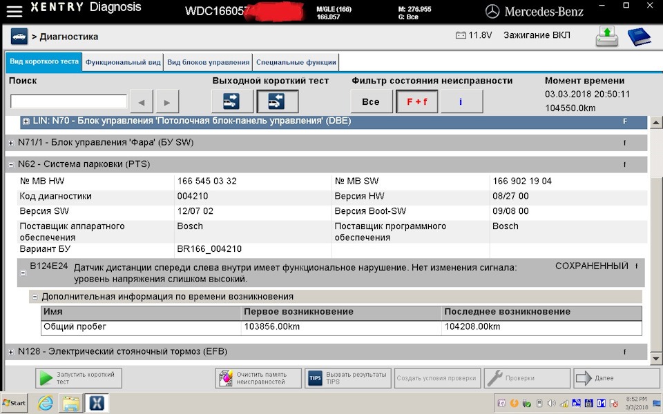
Task: Click SW version value 12/07 02
Action: pos(195,211)
